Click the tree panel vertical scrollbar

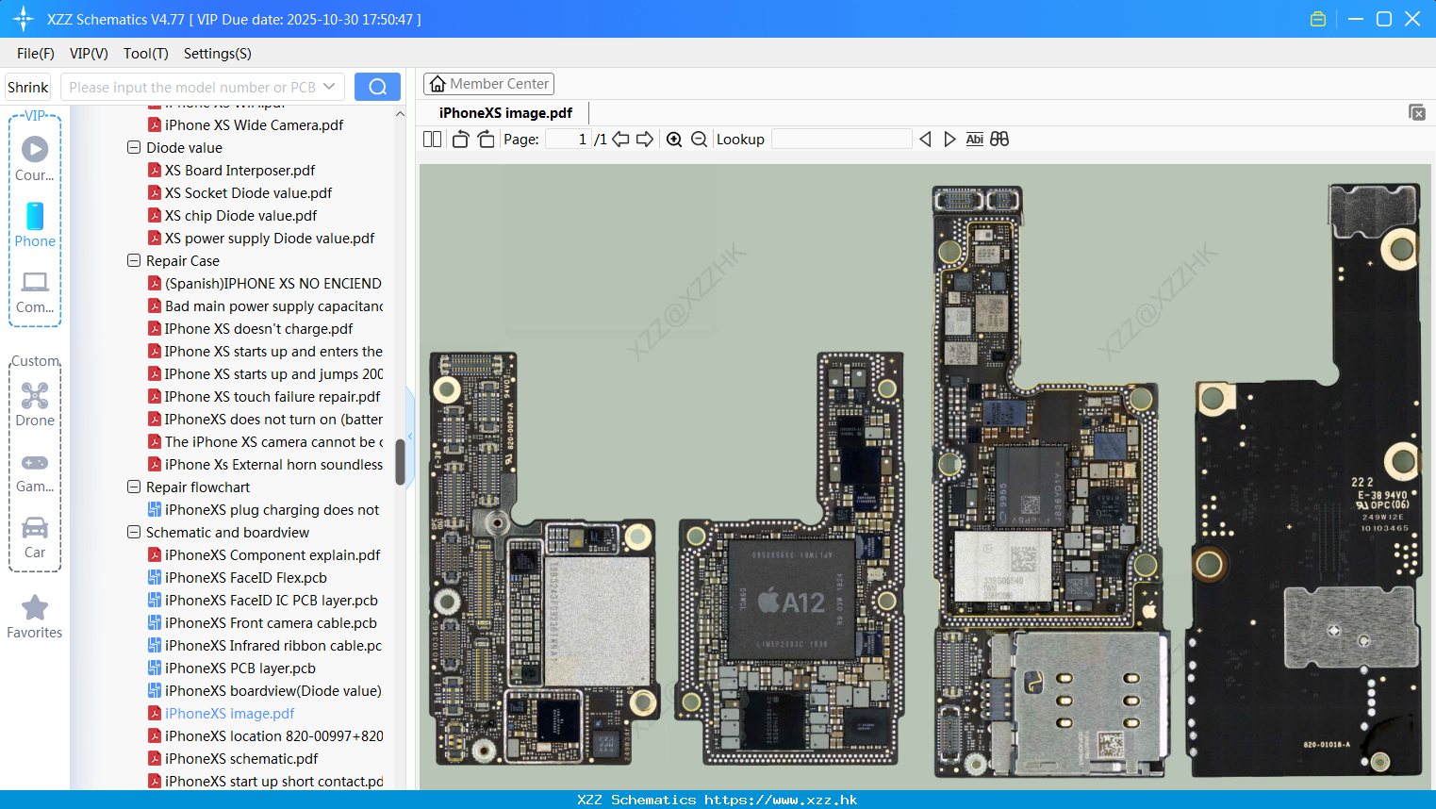coord(400,462)
